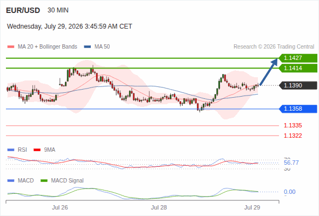Click the 1.1427 green resistance price tag
This screenshot has height=216, width=319.
click(x=298, y=58)
